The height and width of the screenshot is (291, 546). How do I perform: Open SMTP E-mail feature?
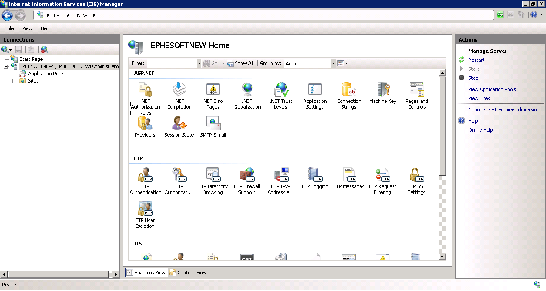click(x=213, y=127)
